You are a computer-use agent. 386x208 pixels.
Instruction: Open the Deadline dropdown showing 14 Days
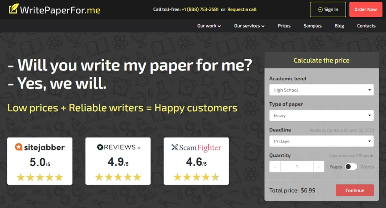coord(321,141)
